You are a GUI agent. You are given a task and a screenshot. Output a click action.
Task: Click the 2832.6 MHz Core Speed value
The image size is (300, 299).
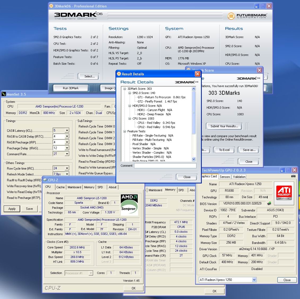pyautogui.click(x=77, y=247)
